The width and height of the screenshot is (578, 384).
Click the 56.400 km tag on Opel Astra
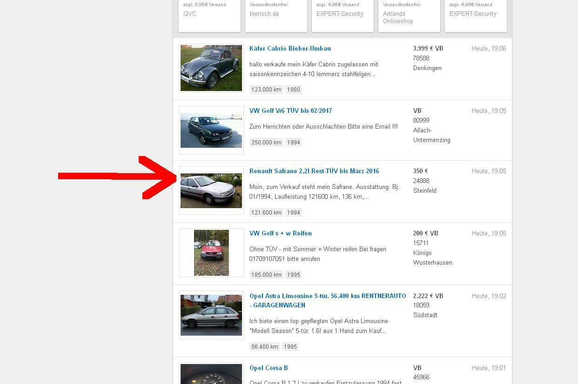pos(264,347)
